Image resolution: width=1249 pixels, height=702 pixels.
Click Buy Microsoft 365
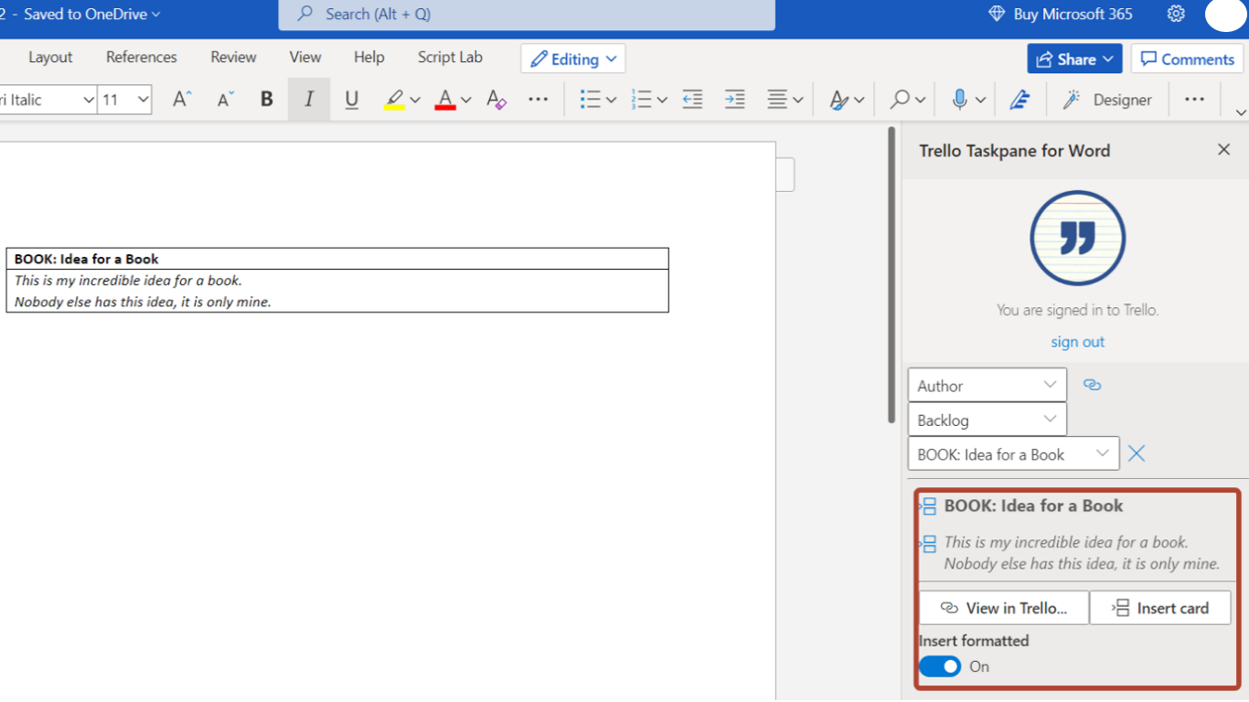1061,14
